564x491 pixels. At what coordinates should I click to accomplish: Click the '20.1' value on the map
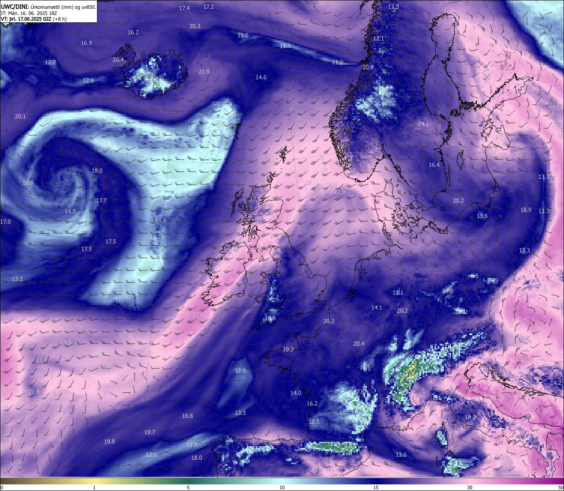tap(20, 117)
